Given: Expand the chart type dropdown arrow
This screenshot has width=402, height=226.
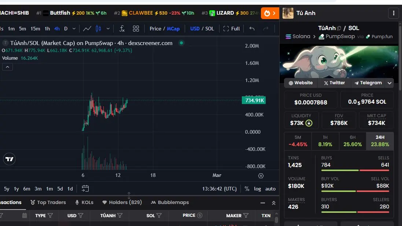Looking at the screenshot, I should coord(108,29).
